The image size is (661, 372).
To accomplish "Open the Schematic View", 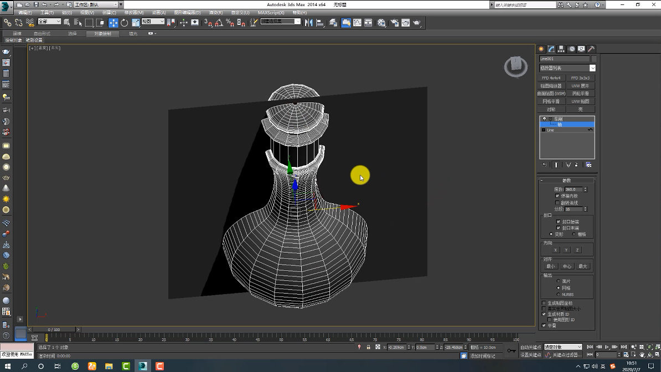I will (x=368, y=23).
